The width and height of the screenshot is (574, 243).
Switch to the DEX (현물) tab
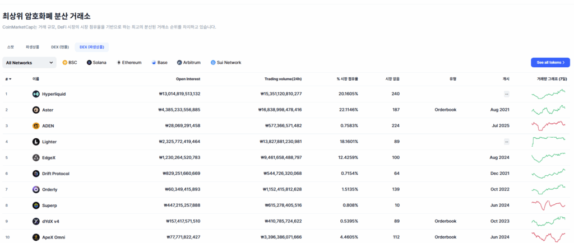[x=59, y=47]
